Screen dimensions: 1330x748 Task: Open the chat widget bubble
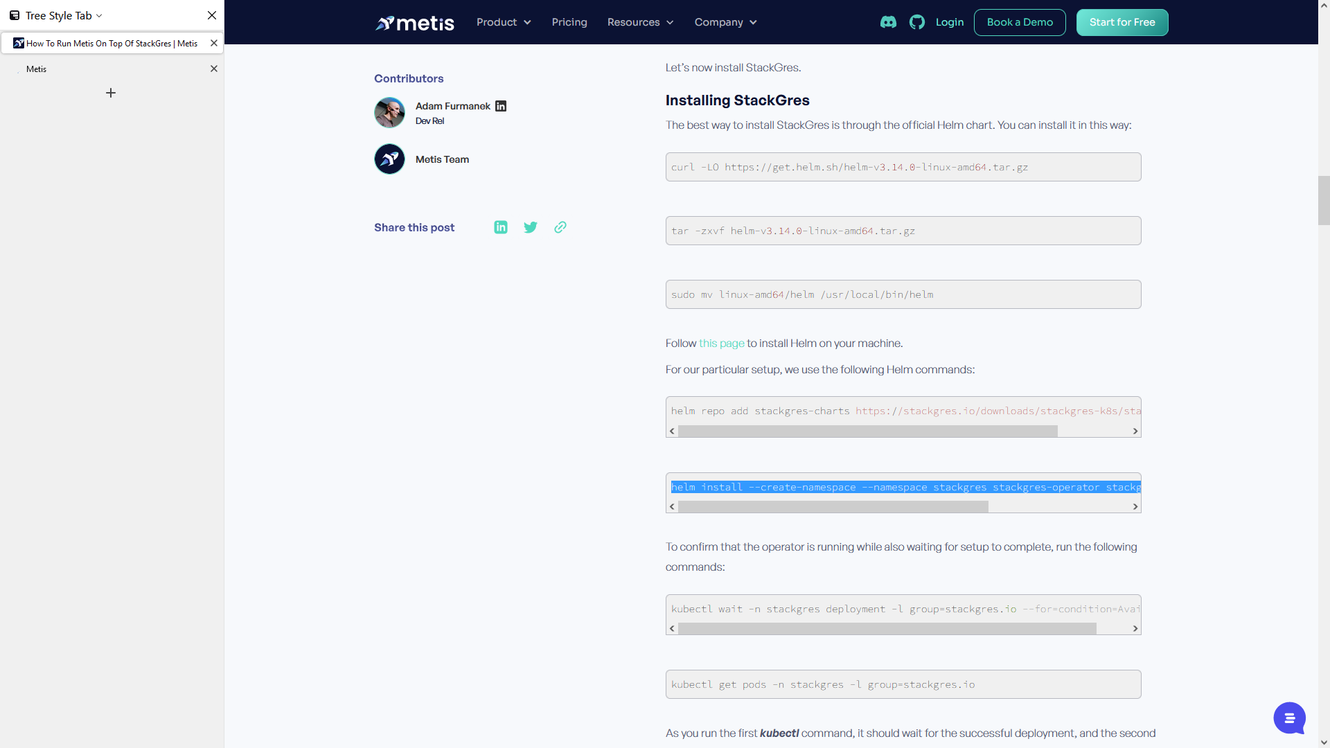coord(1289,718)
